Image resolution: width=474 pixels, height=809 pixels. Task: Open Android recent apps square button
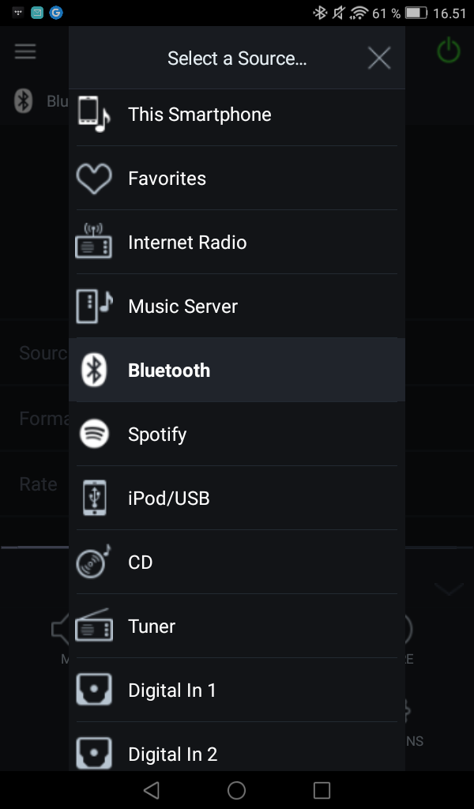click(322, 790)
